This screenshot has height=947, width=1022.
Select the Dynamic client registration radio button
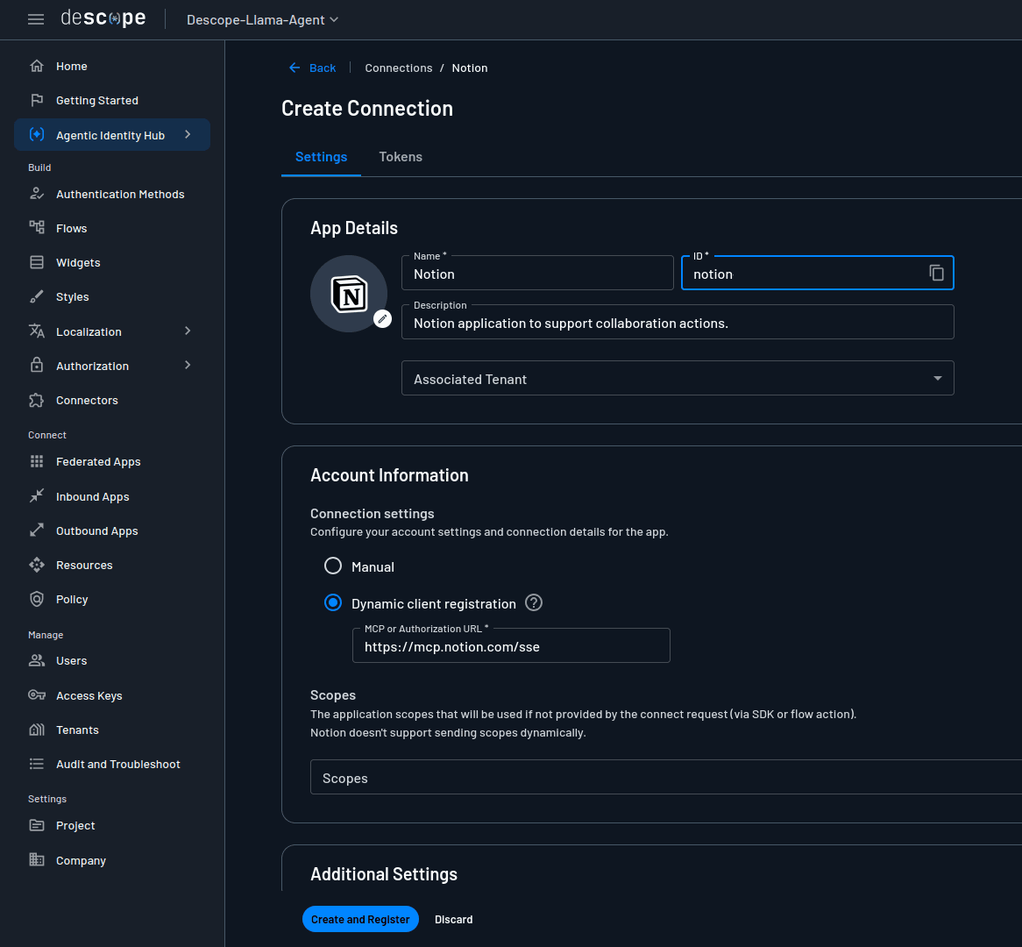tap(333, 602)
